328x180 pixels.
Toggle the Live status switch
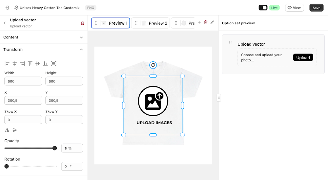click(x=263, y=8)
